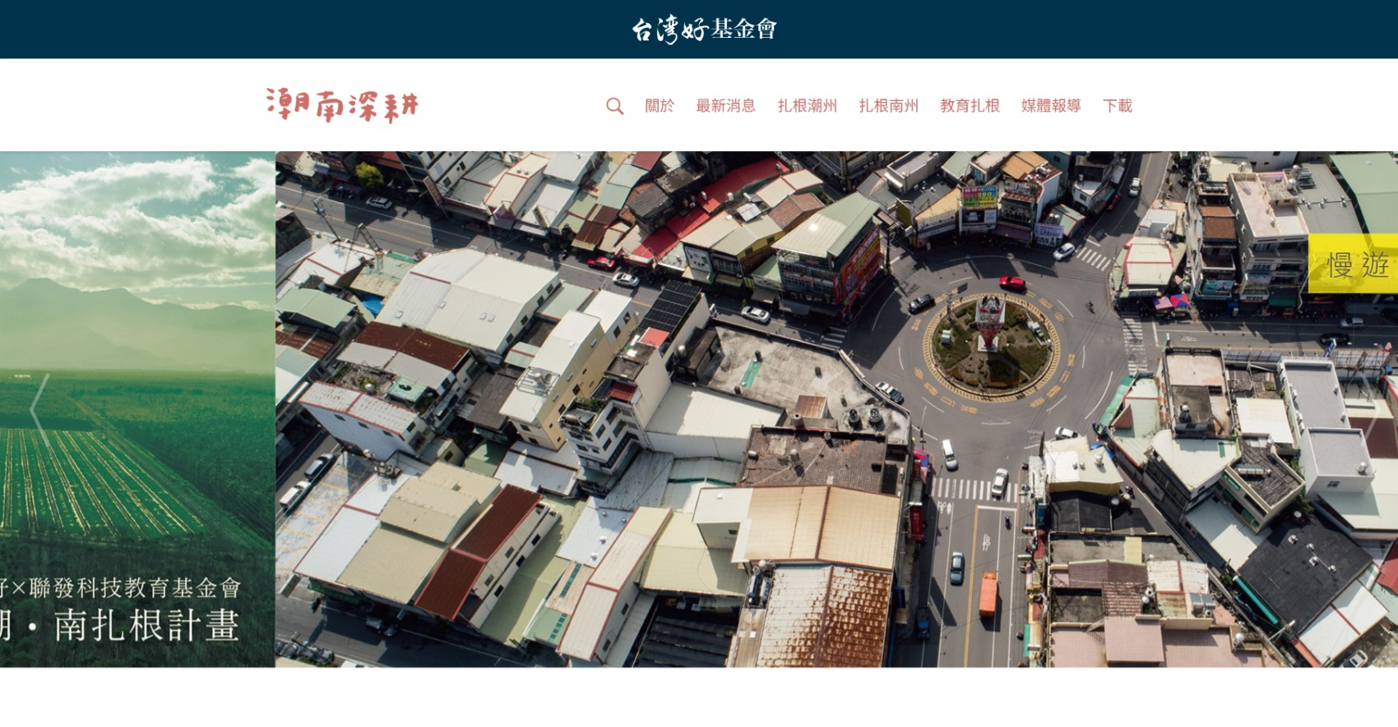Open the 台灣好基金會 logo in the top banner

coord(704,30)
